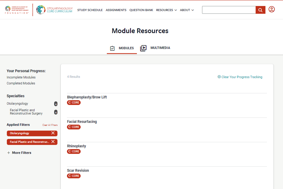This screenshot has height=189, width=283.
Task: Open the Blepharoplasty/Brow Lift module
Action: [87, 97]
